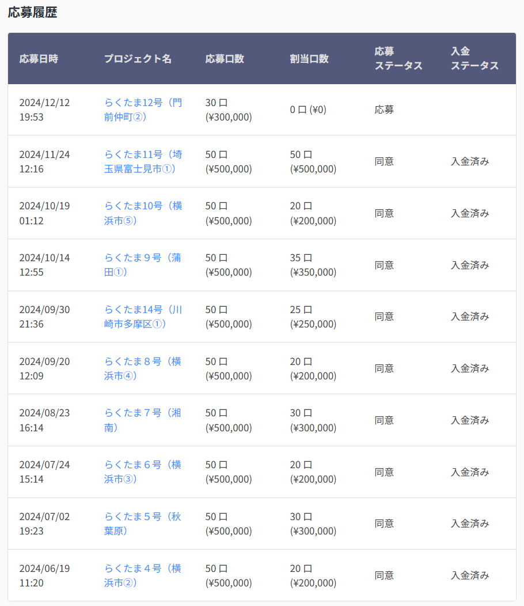The height and width of the screenshot is (606, 524).
Task: Click 50 口 (¥500,000) applied units in らくたま６号 row
Action: pos(229,472)
